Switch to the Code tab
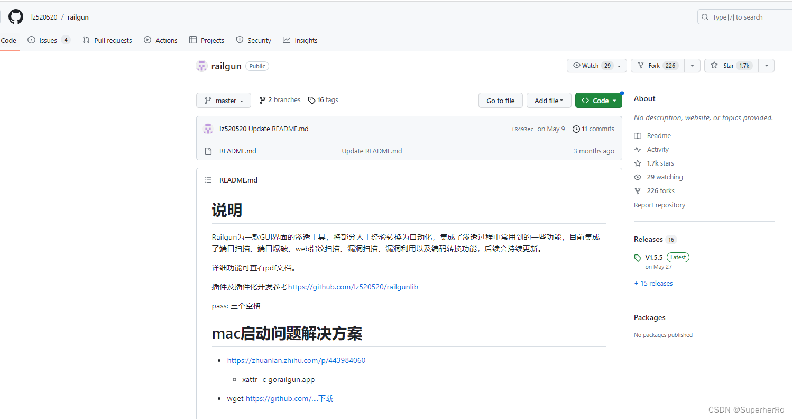The width and height of the screenshot is (792, 419). click(9, 40)
